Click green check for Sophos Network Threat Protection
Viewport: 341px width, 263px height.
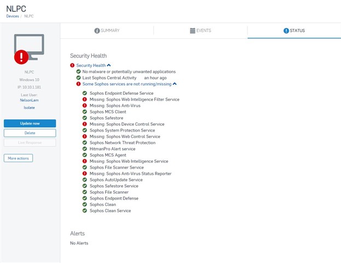pos(85,142)
